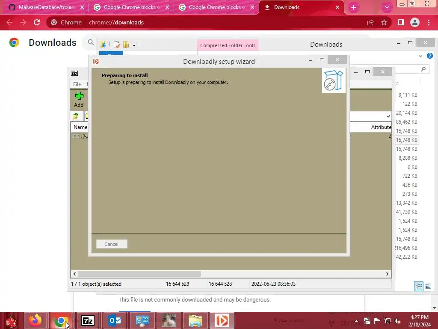Click the 7-Zip Add toolbar button
This screenshot has height=329, width=438.
pos(79,99)
